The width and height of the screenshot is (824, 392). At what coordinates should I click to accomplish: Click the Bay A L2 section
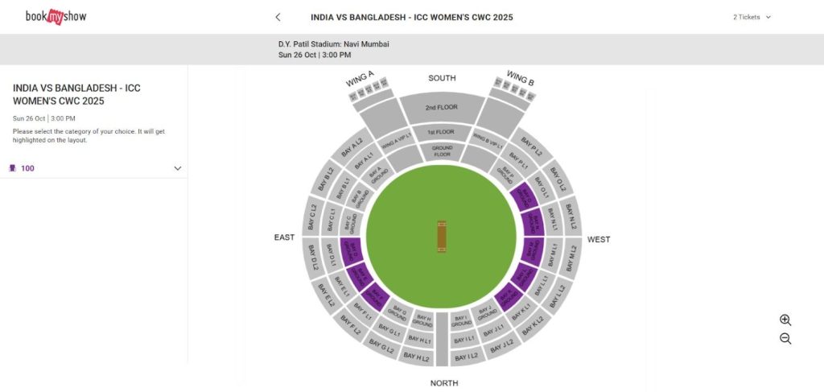tap(352, 145)
